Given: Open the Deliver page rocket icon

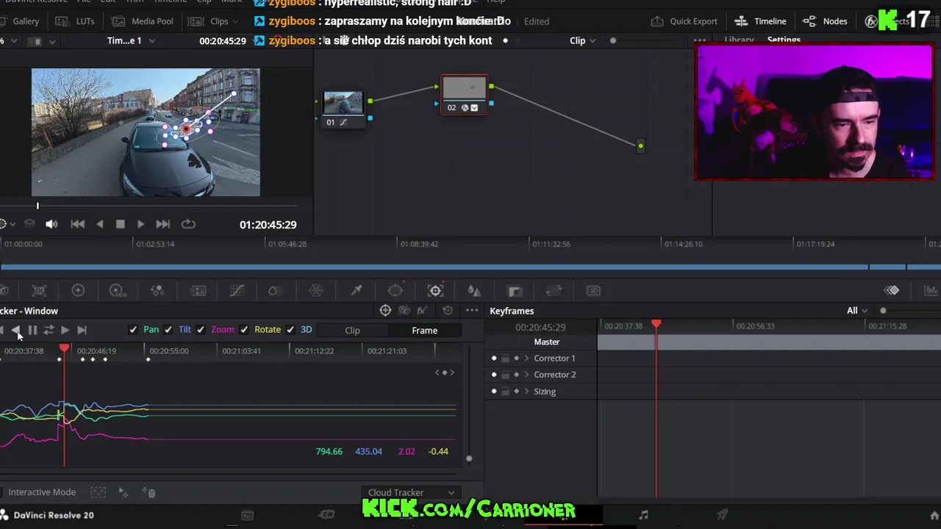Looking at the screenshot, I should click(x=723, y=515).
